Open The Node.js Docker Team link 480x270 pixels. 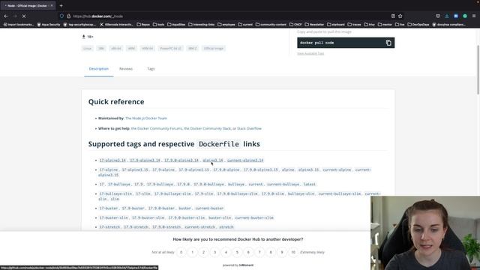(x=146, y=118)
